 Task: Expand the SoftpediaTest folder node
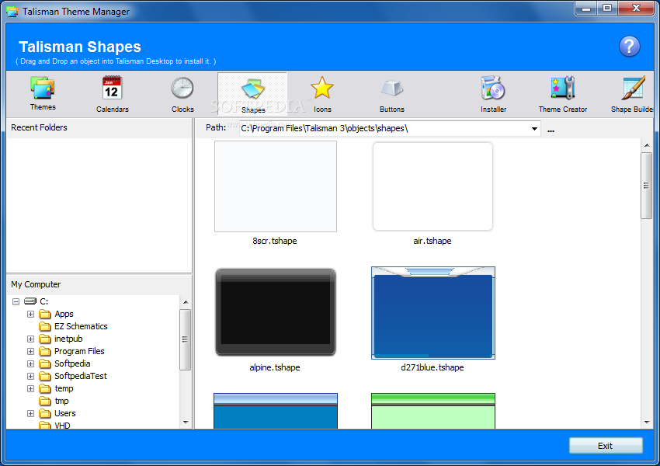pos(30,376)
